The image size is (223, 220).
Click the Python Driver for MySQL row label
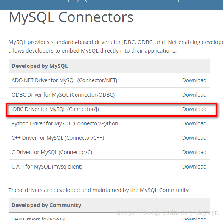(65, 124)
